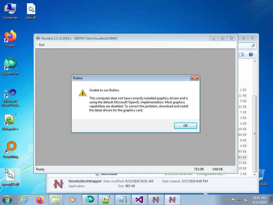Screen dimensions: 273x205
Task: Minimize the Novetus 2007M Client window
Action: 214,38
